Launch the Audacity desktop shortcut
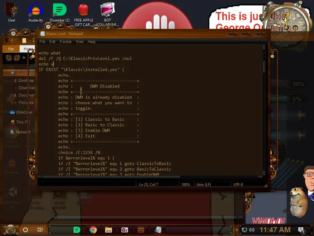 36,12
